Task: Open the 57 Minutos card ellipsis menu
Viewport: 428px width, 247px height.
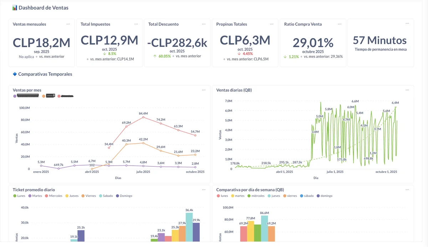Action: point(407,24)
